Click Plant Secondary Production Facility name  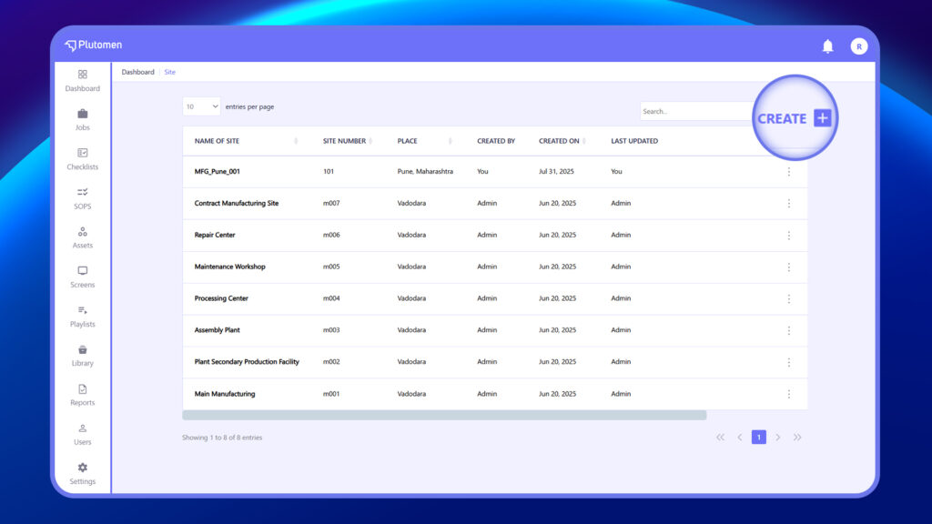click(x=247, y=362)
